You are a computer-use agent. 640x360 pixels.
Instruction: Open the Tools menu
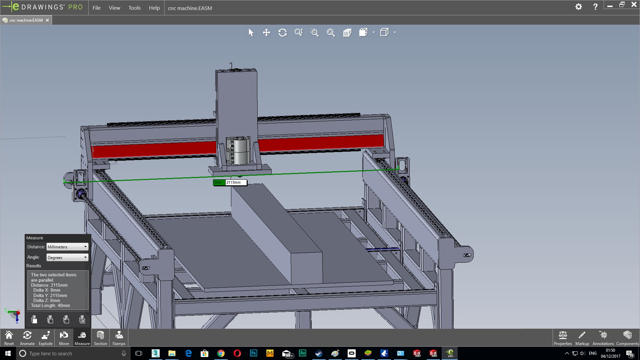coord(134,8)
